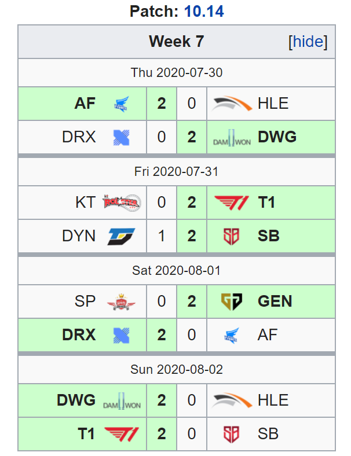This screenshot has width=351, height=456.
Task: Click the T1 logo in Sunday's T1 vs SB match
Action: coord(122,434)
